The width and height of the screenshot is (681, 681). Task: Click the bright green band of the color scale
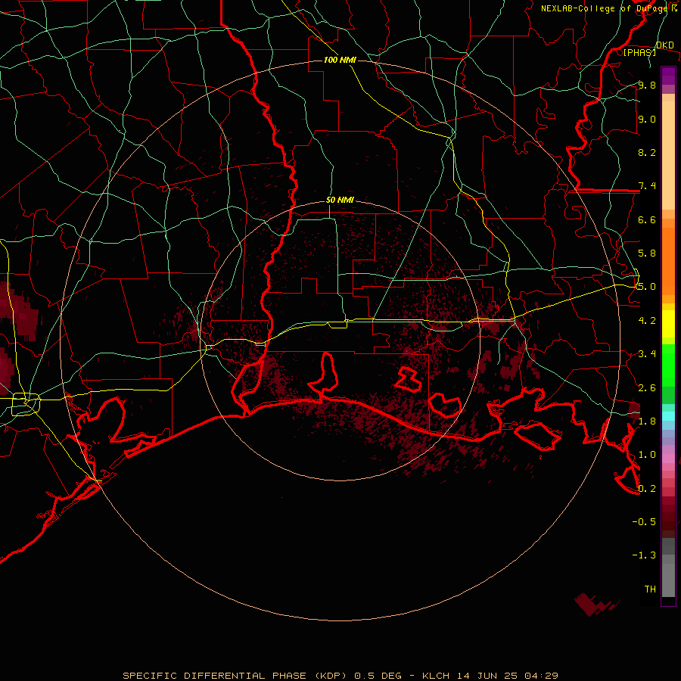[x=668, y=367]
